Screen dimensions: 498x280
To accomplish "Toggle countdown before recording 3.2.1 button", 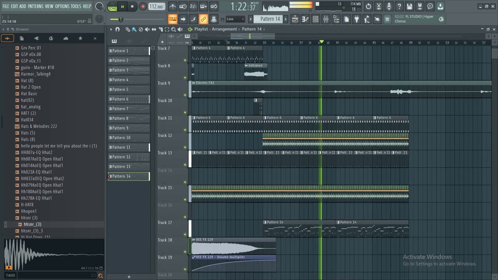I will click(193, 6).
